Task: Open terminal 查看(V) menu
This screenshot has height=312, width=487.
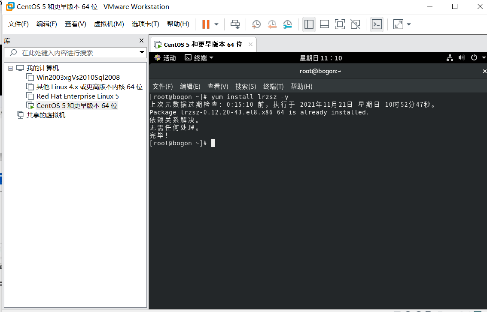Action: coord(218,87)
